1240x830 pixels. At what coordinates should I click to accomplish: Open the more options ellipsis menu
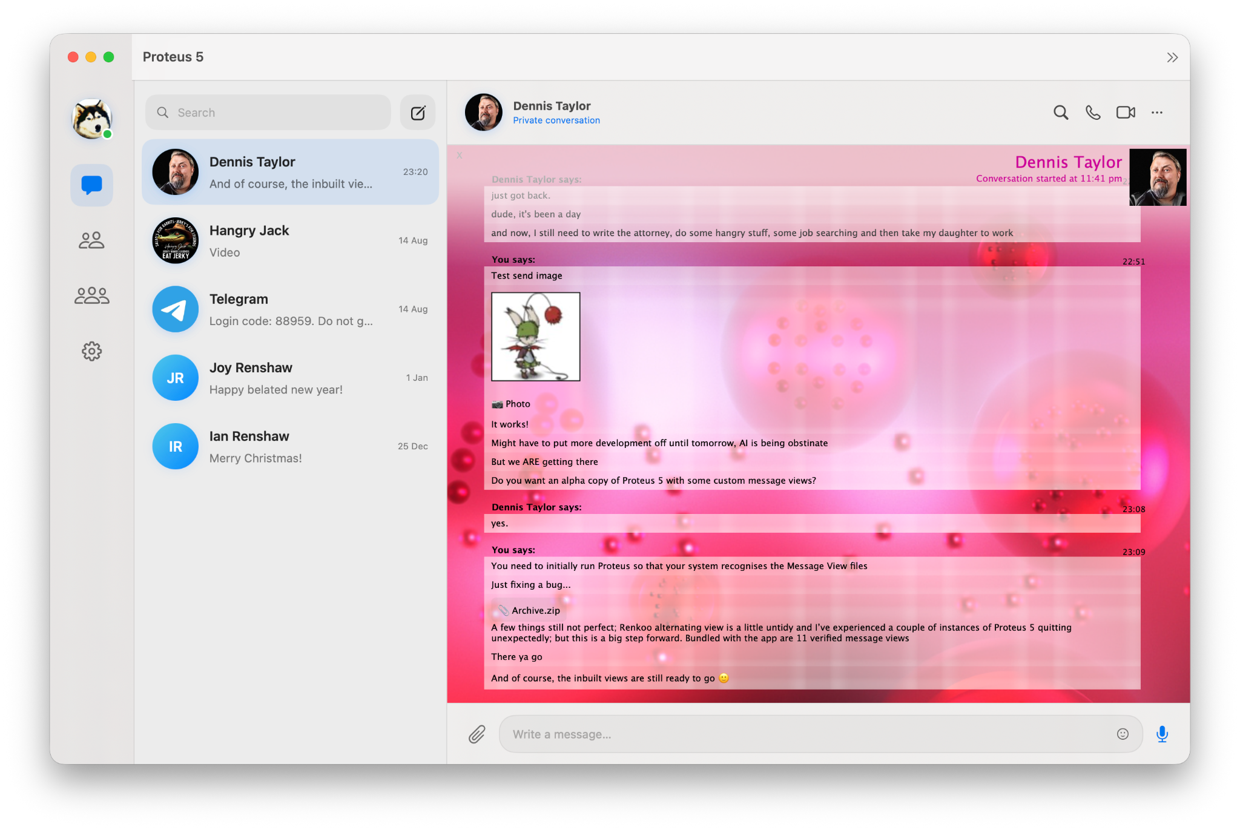(1157, 113)
